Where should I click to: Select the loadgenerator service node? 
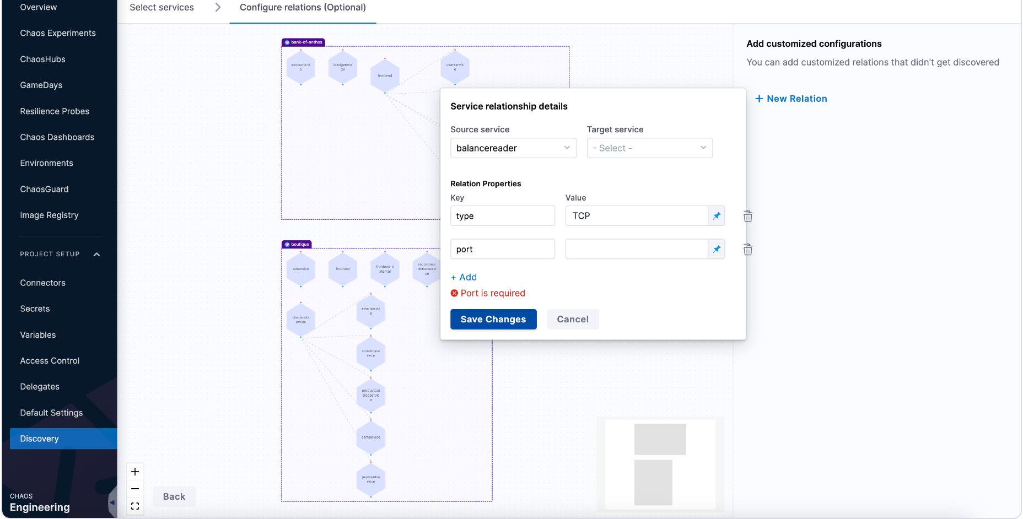pos(343,67)
